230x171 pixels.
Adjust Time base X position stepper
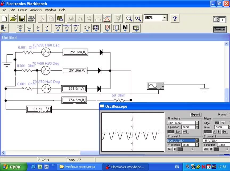[197, 127]
